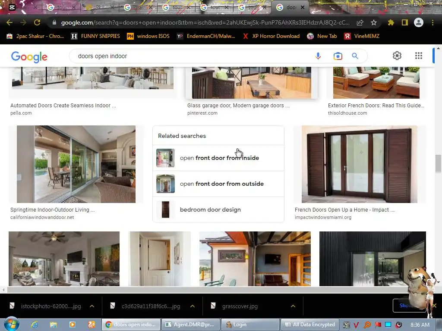Open the black facade house image
This screenshot has width=442, height=331.
(x=373, y=259)
